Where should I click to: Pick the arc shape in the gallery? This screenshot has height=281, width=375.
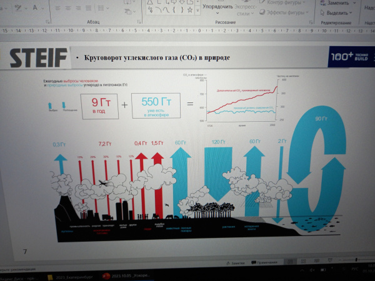(x=158, y=10)
